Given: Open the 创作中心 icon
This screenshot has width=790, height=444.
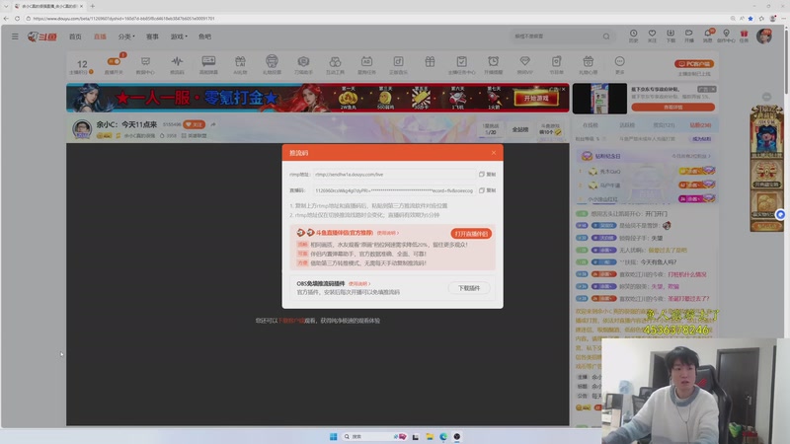Looking at the screenshot, I should tap(726, 36).
